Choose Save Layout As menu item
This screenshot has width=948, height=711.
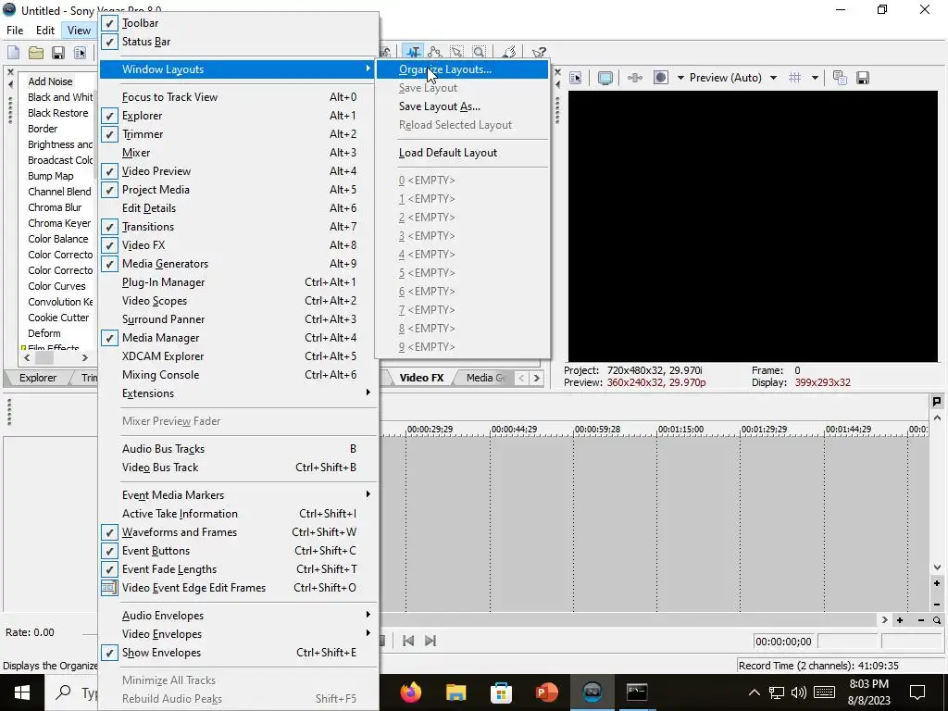[x=463, y=106]
